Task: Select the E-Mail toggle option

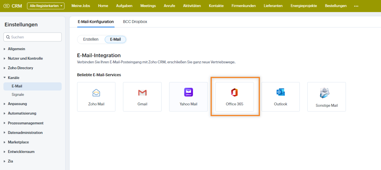Action: [x=115, y=39]
